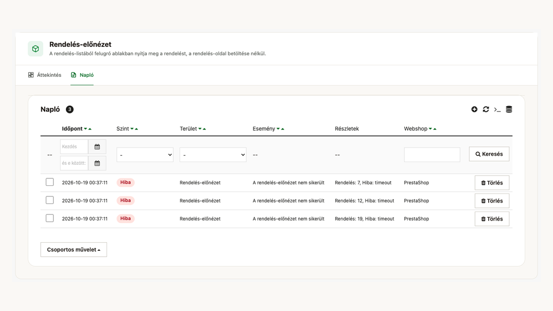Expand the Terület filter dropdown

click(x=213, y=155)
